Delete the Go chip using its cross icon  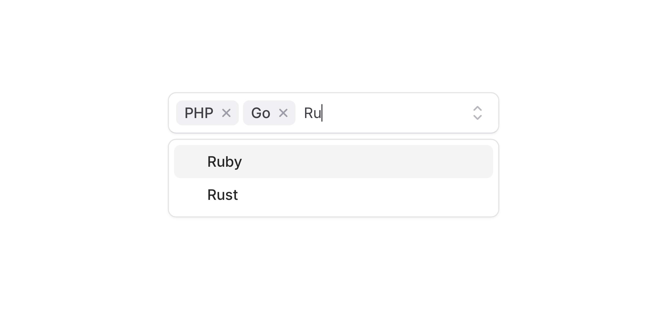coord(283,113)
